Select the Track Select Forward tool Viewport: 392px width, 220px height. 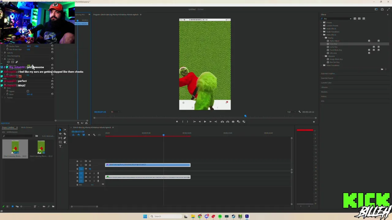tap(65, 130)
